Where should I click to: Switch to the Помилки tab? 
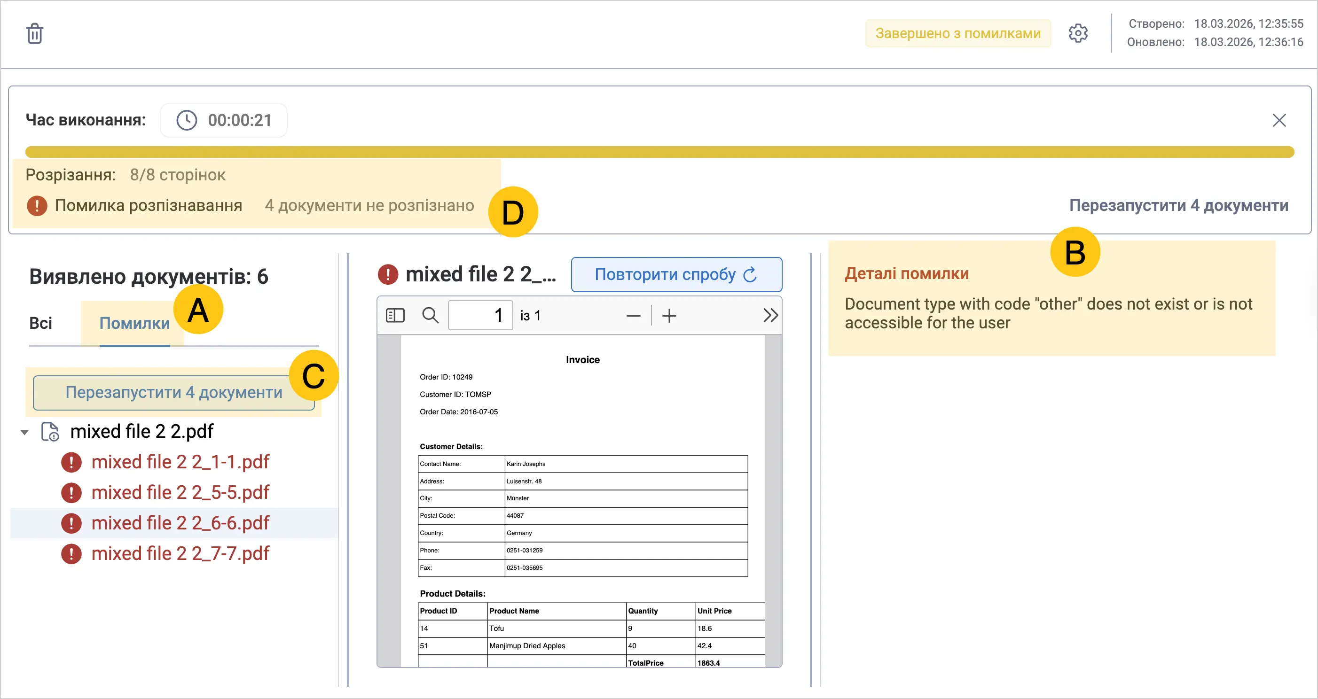coord(134,323)
